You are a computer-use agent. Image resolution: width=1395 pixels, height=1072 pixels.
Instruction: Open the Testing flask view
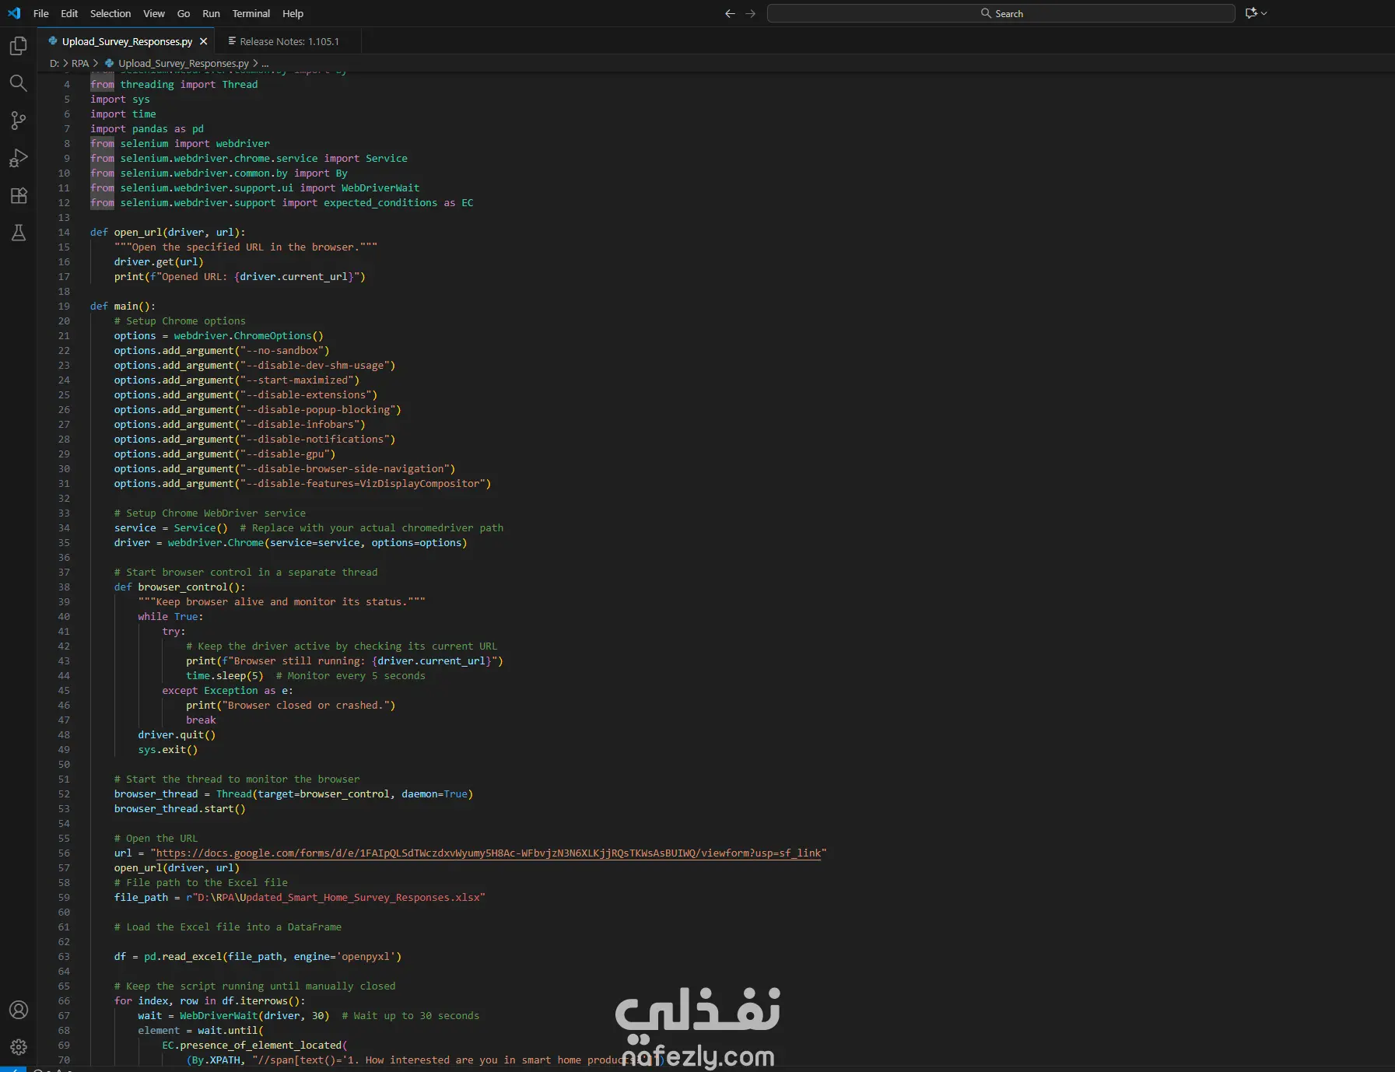click(19, 233)
